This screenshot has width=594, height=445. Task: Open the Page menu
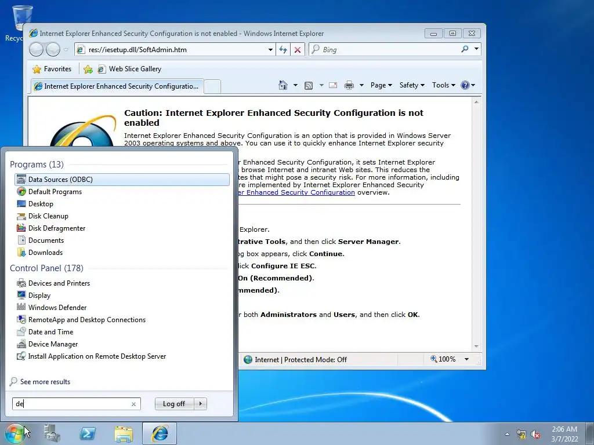pos(381,85)
